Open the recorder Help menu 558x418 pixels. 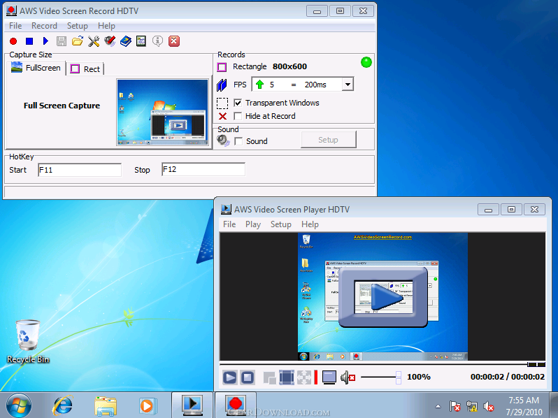pos(106,26)
